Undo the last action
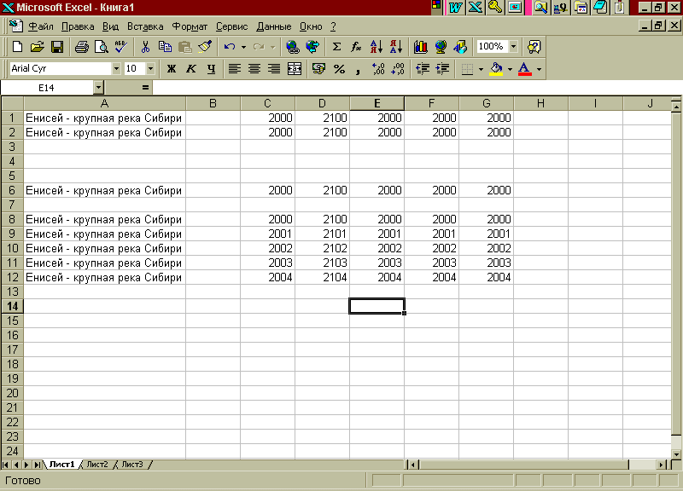 point(230,47)
